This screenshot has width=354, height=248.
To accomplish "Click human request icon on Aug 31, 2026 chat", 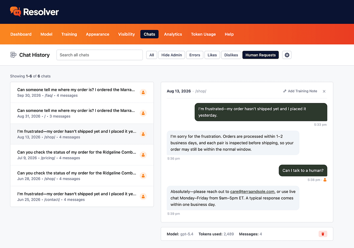I will click(143, 113).
